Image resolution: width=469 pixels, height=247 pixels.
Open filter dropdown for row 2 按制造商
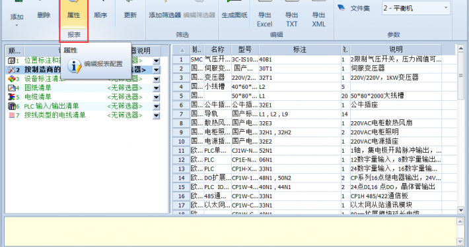[x=156, y=70]
